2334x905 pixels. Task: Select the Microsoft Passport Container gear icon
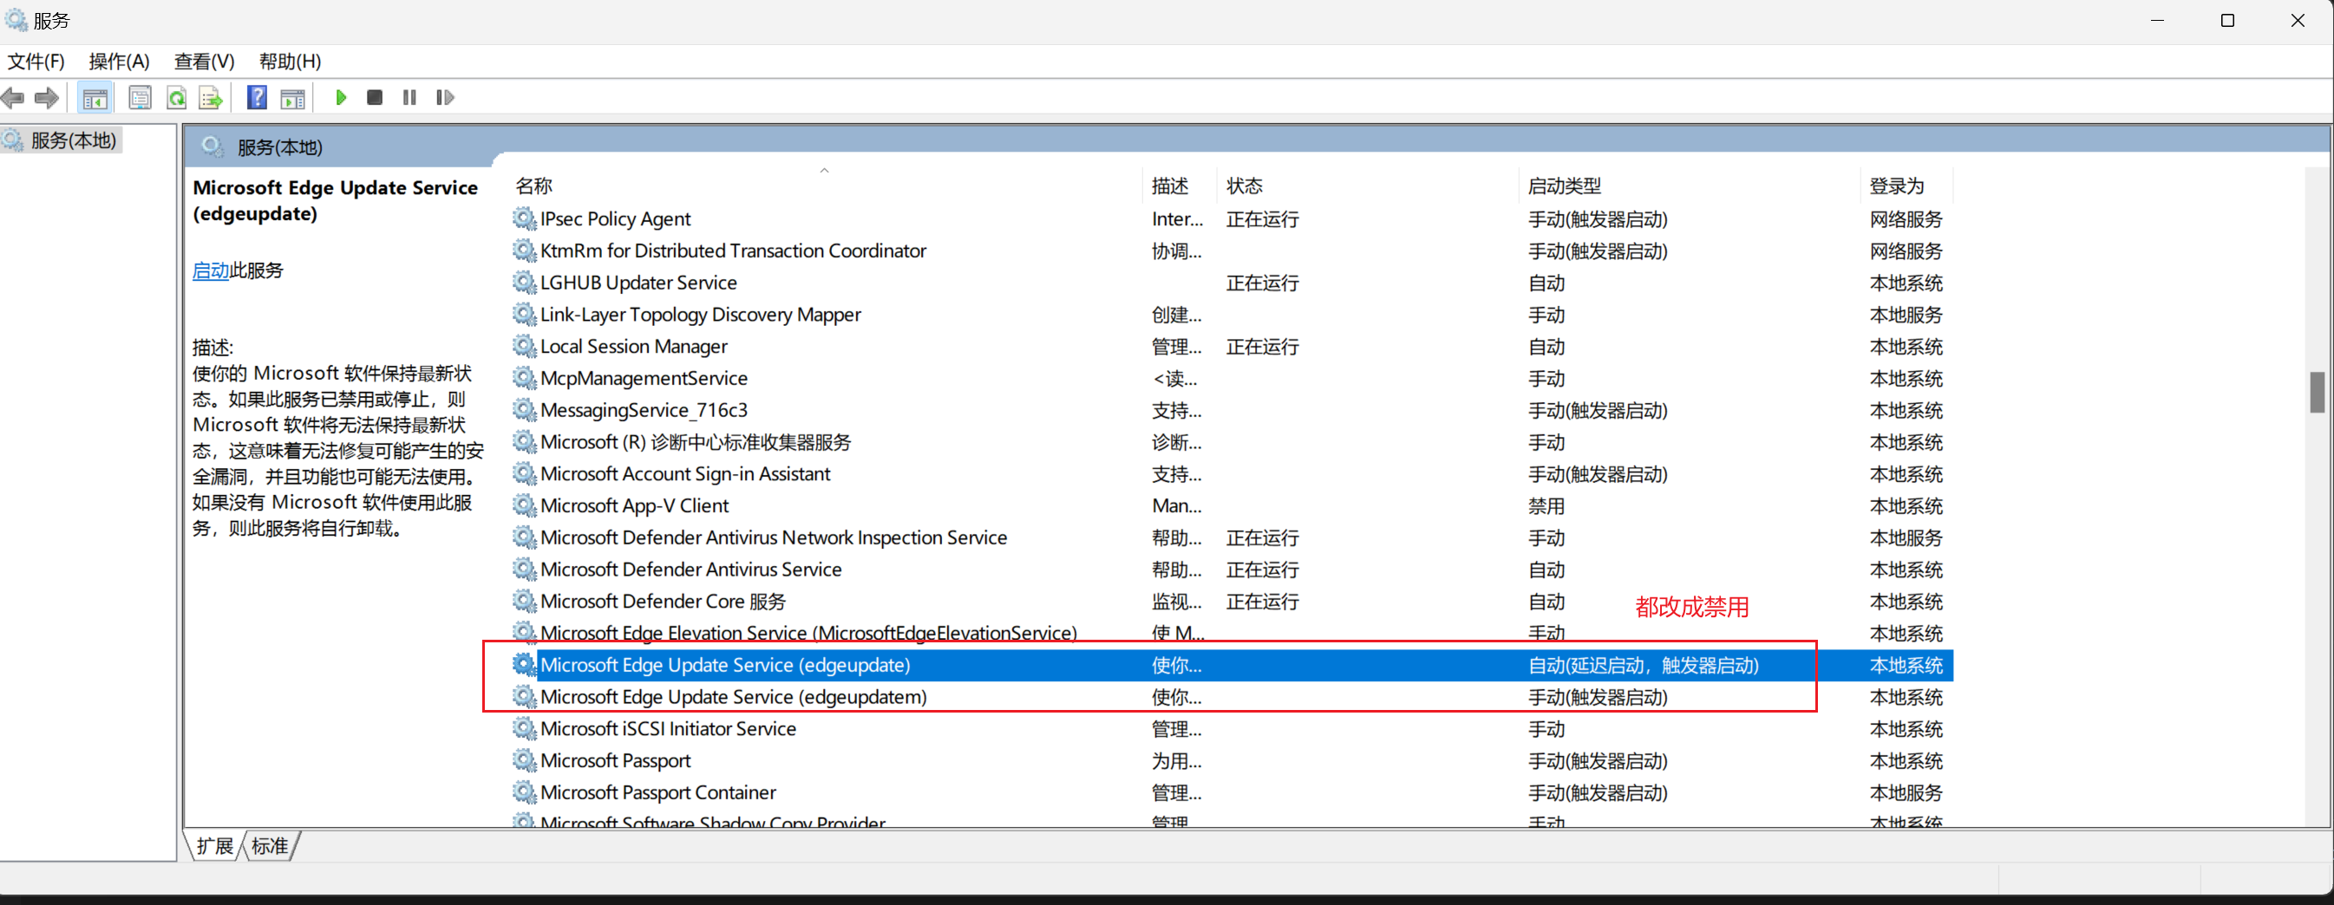tap(525, 791)
